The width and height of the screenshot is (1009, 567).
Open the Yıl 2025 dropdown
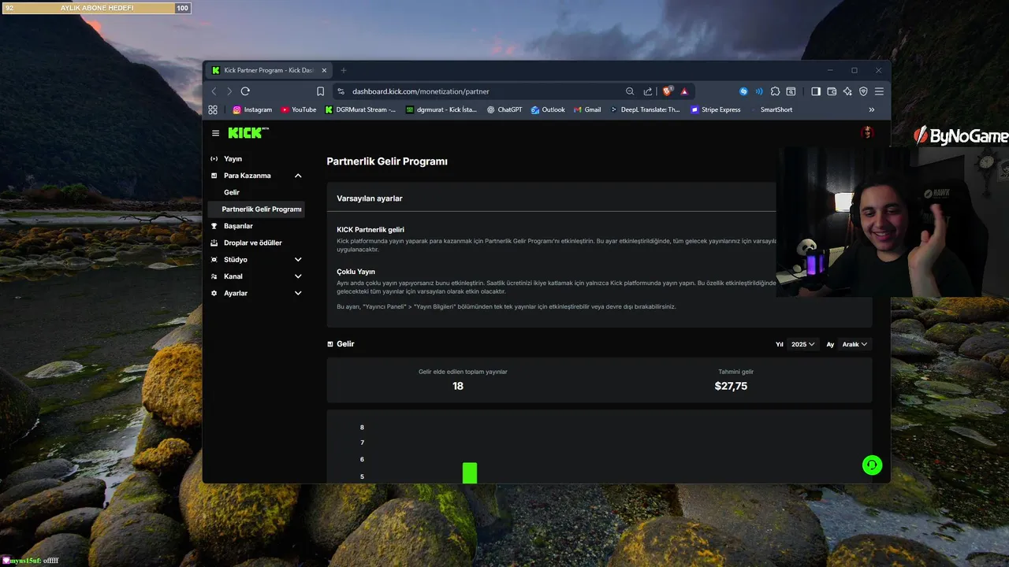point(803,344)
